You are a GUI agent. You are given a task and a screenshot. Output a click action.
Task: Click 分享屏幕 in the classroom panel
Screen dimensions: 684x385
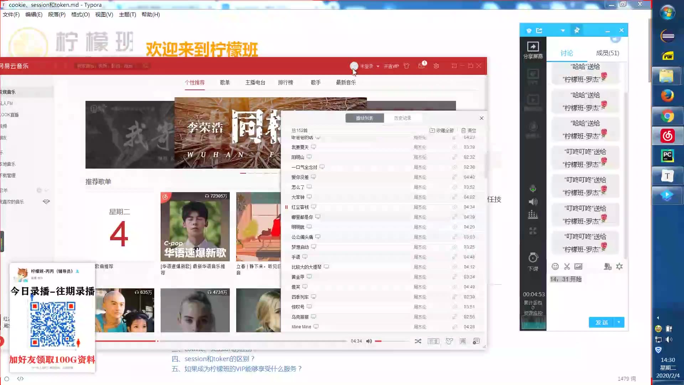(533, 50)
